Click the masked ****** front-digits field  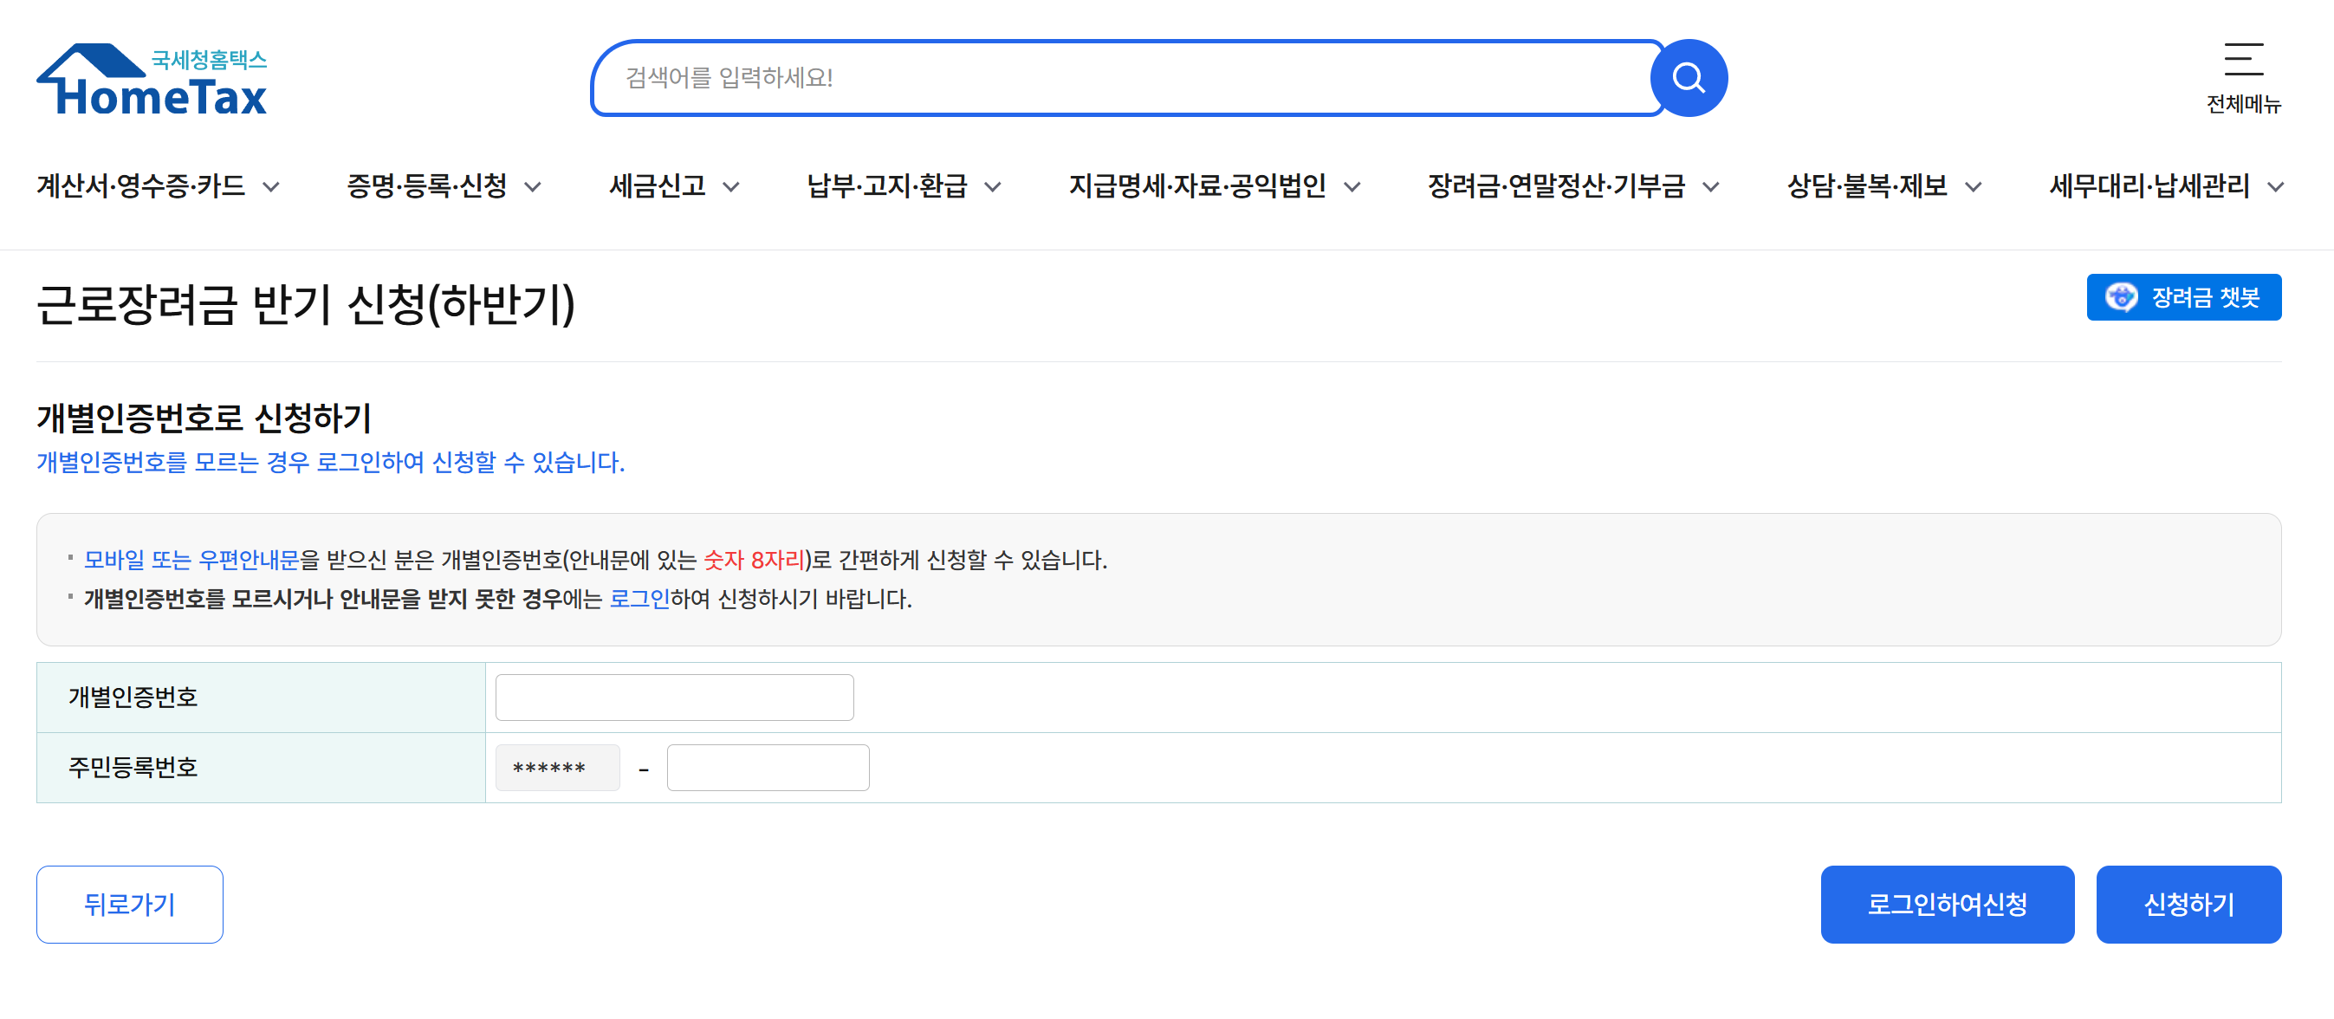[x=557, y=768]
